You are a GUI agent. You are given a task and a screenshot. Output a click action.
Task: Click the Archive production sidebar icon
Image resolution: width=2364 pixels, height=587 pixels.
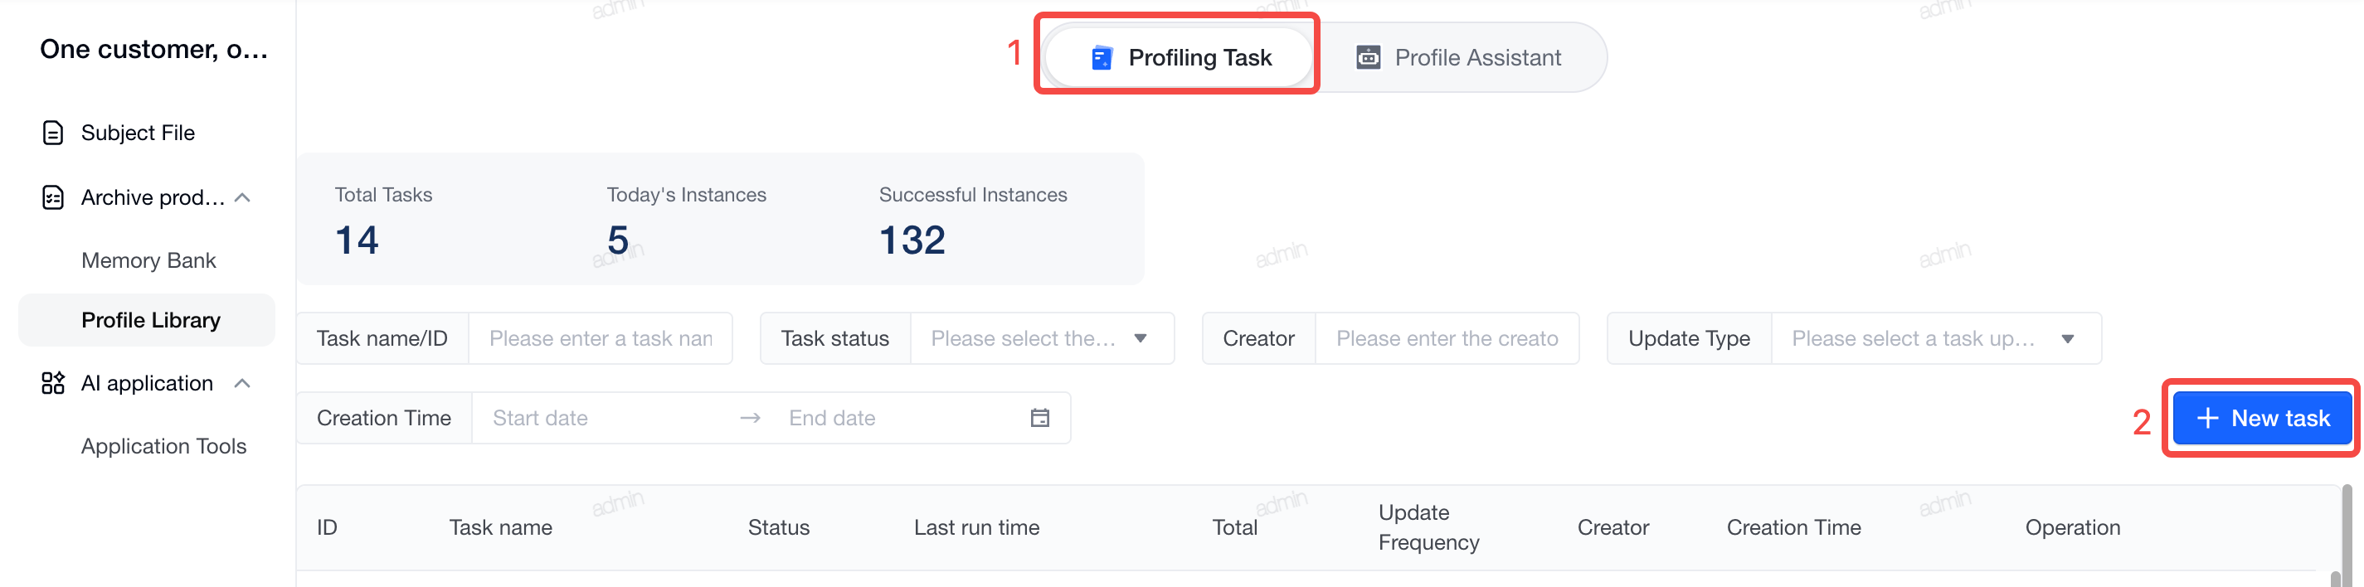(53, 197)
